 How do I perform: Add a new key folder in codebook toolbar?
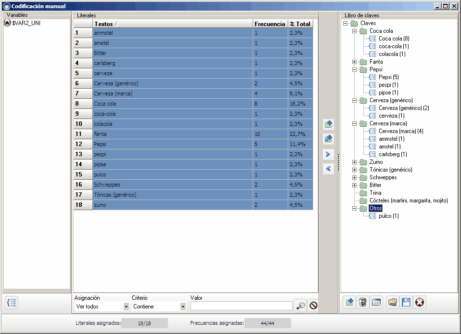point(349,302)
